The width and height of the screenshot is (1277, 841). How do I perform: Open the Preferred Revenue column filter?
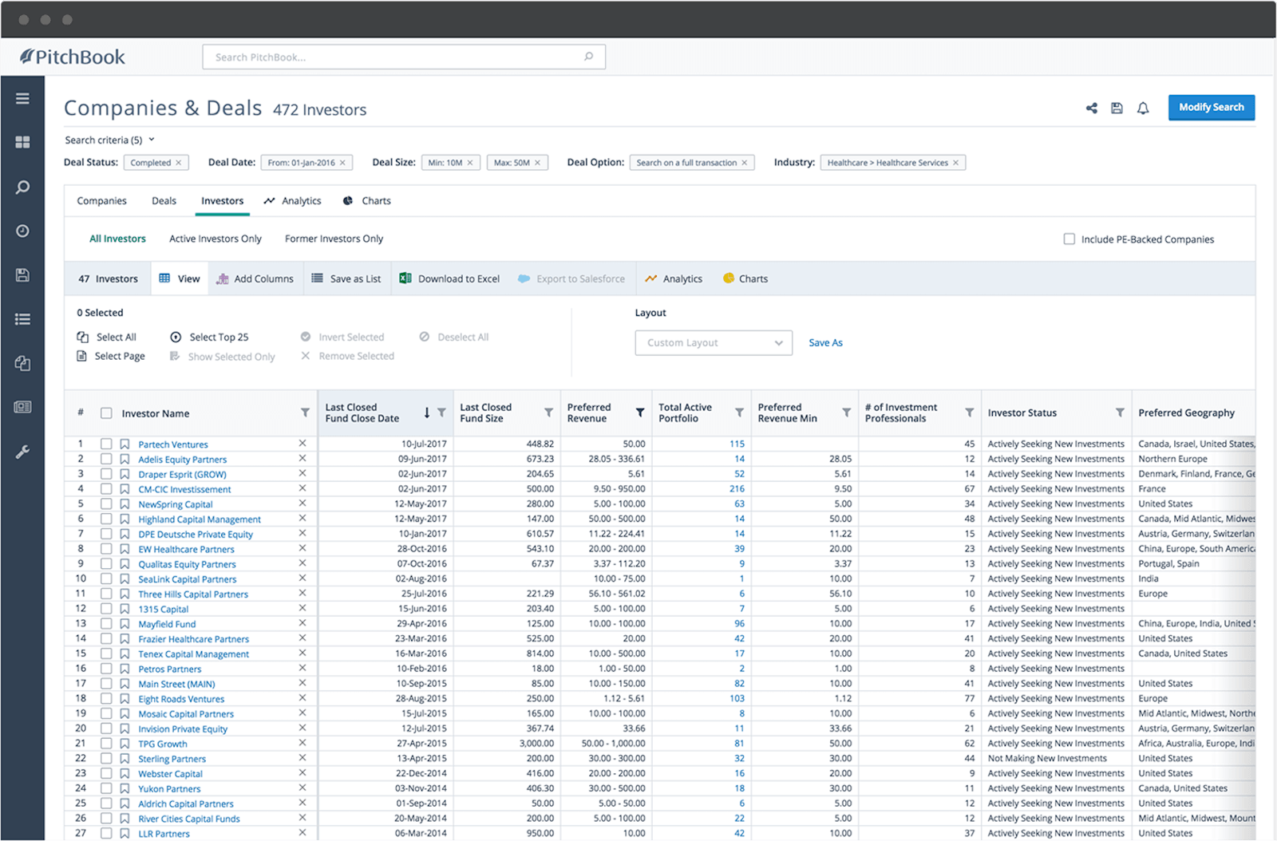[640, 413]
